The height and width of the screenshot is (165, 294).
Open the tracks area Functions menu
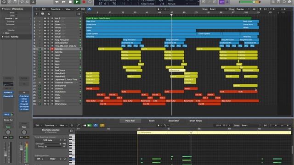tap(57, 9)
